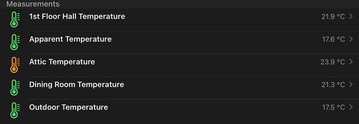Click the 21.9 °C reading

point(333,17)
